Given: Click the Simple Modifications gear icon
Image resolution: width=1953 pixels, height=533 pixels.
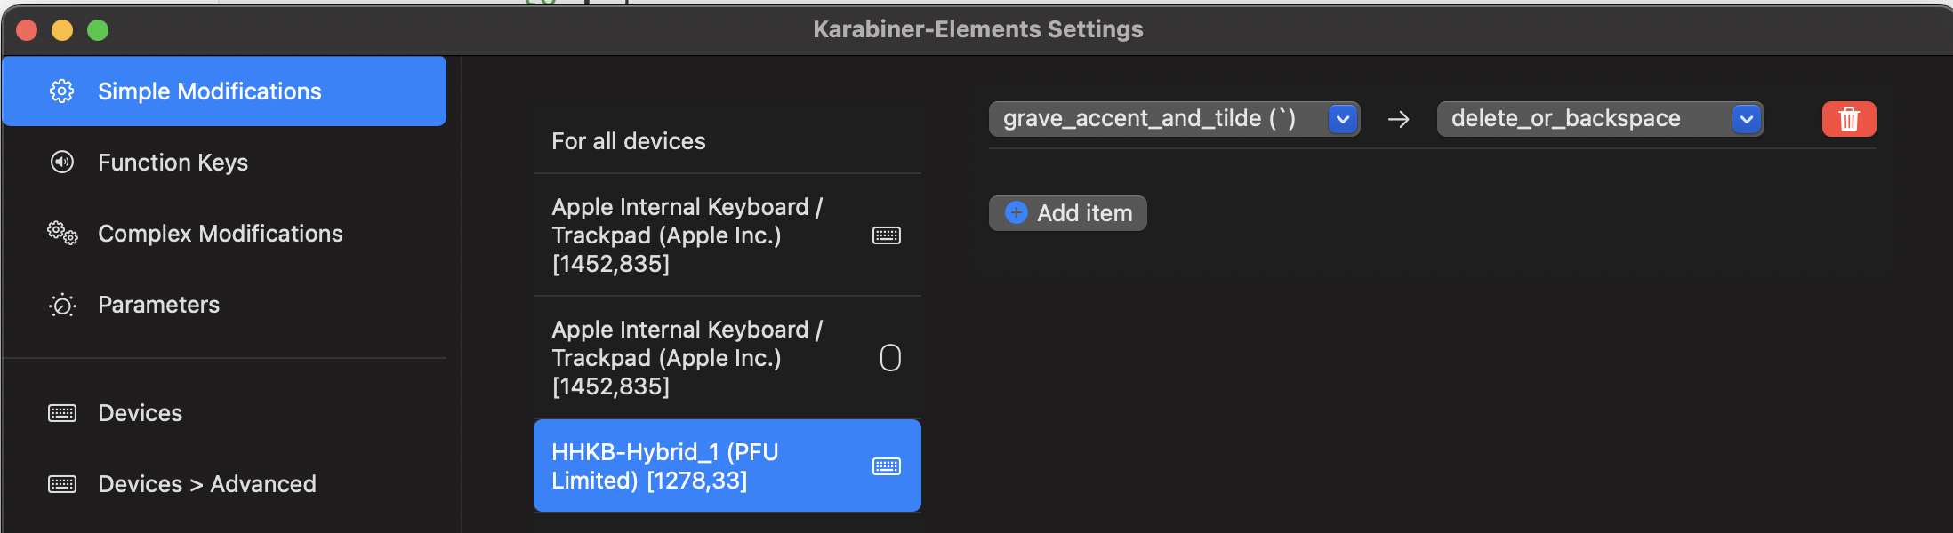Looking at the screenshot, I should coord(61,91).
